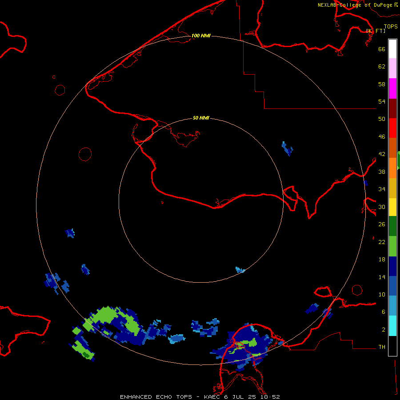Screen dimensions: 400x400
Task: Click the dark red maroon legend swatch
Action: (392, 108)
